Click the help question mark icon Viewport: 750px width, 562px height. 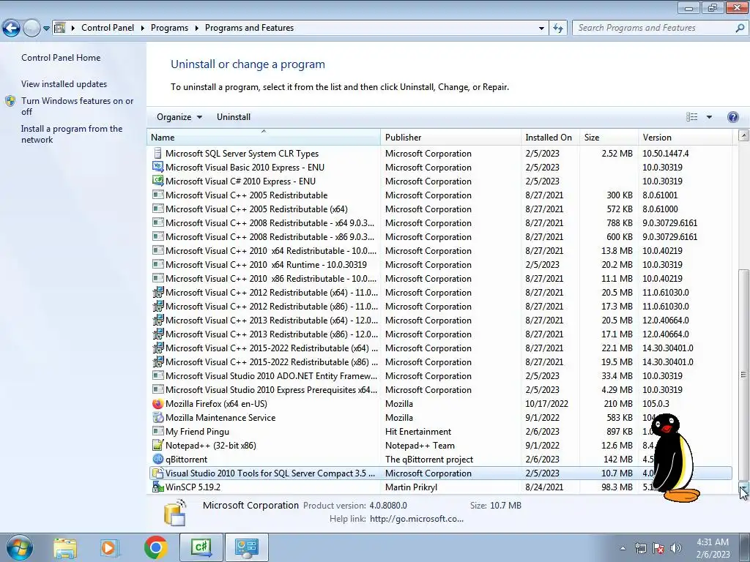pyautogui.click(x=732, y=117)
